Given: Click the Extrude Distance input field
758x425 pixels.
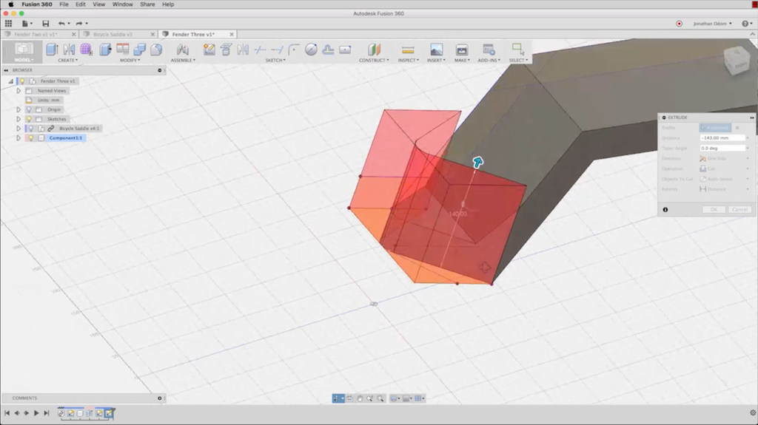Looking at the screenshot, I should click(x=722, y=138).
